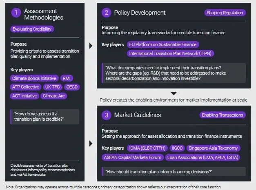Select EU Platform on Sustainable Finance pill
The width and height of the screenshot is (256, 190).
(163, 44)
